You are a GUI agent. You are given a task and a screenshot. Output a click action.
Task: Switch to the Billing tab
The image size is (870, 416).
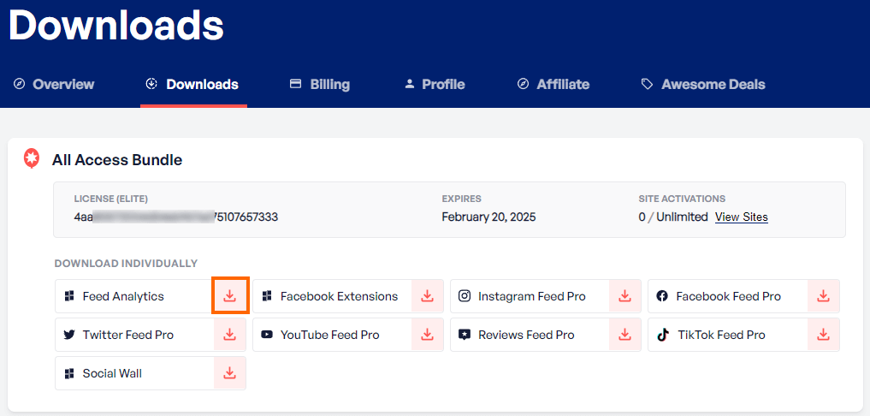pos(320,84)
